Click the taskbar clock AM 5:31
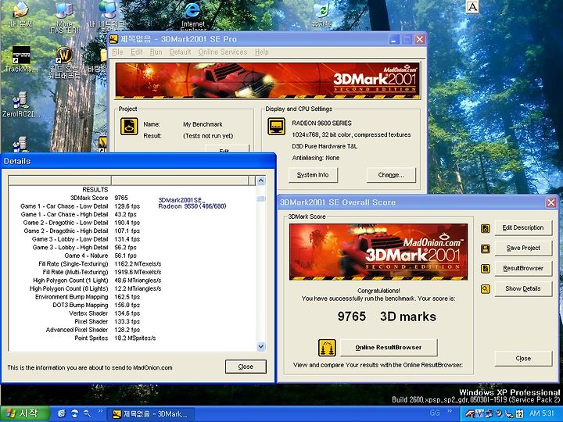Screen dimensions: 563x422 pyautogui.click(x=541, y=413)
